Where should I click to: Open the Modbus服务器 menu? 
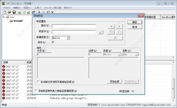pos(53,8)
